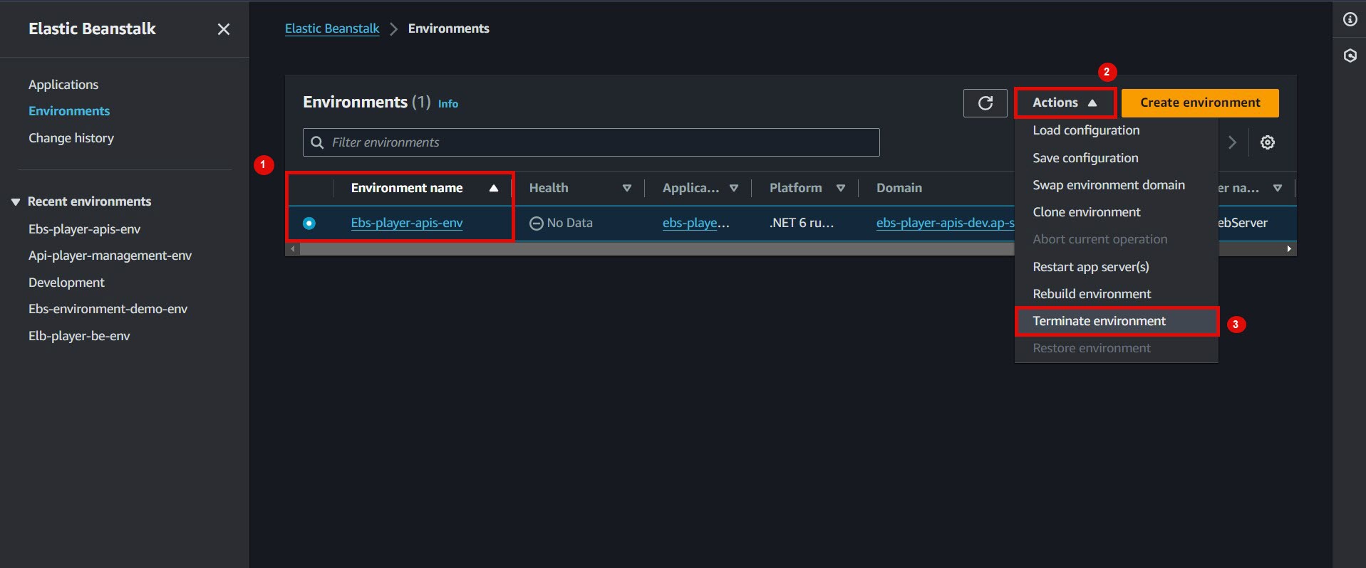Click the scrollbar right arrow
Screen dimensions: 1366x568
(x=1288, y=249)
